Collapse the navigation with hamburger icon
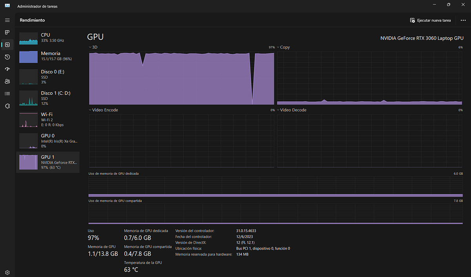 [7, 20]
